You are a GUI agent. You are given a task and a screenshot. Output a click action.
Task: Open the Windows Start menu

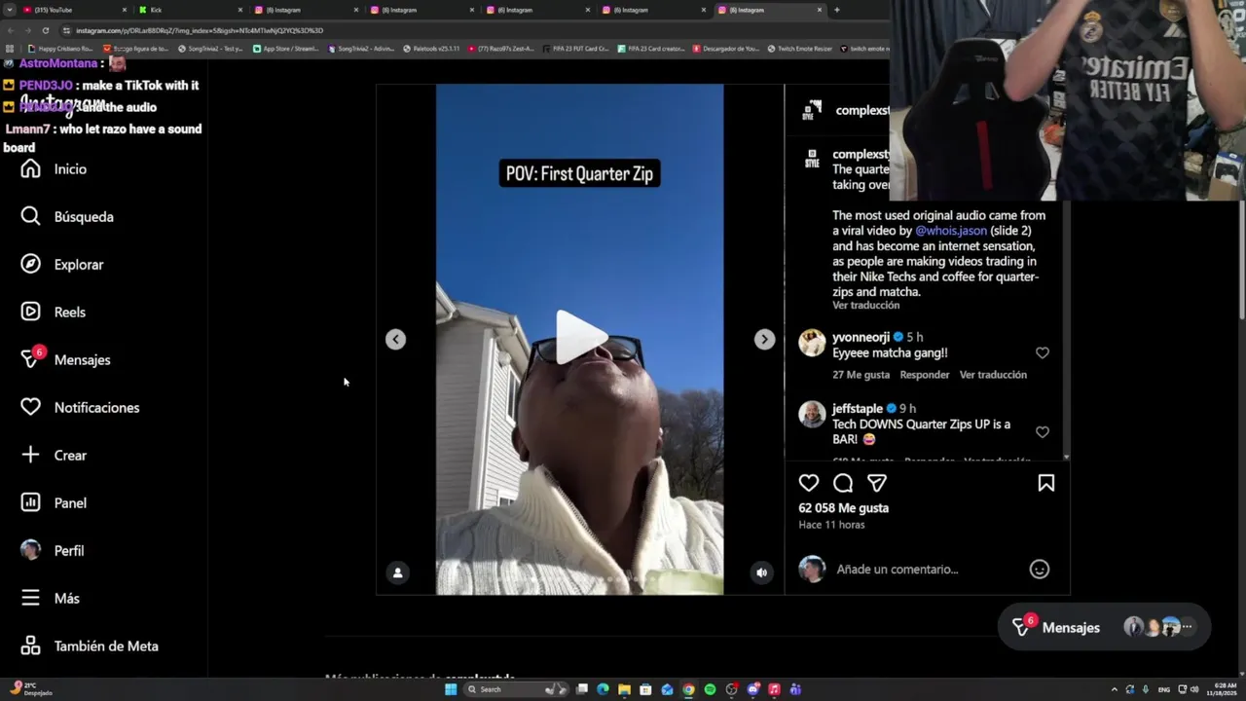451,689
